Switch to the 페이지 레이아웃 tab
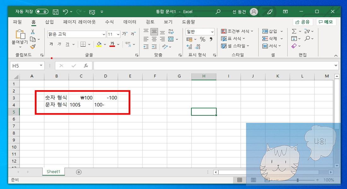The height and width of the screenshot is (189, 347). click(79, 22)
